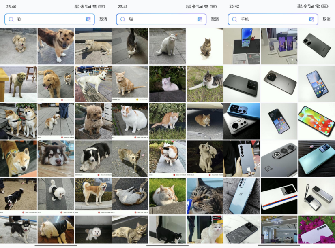Open the calico cat grooming on a curb
Viewport: 335px width, 248px height.
(167, 159)
